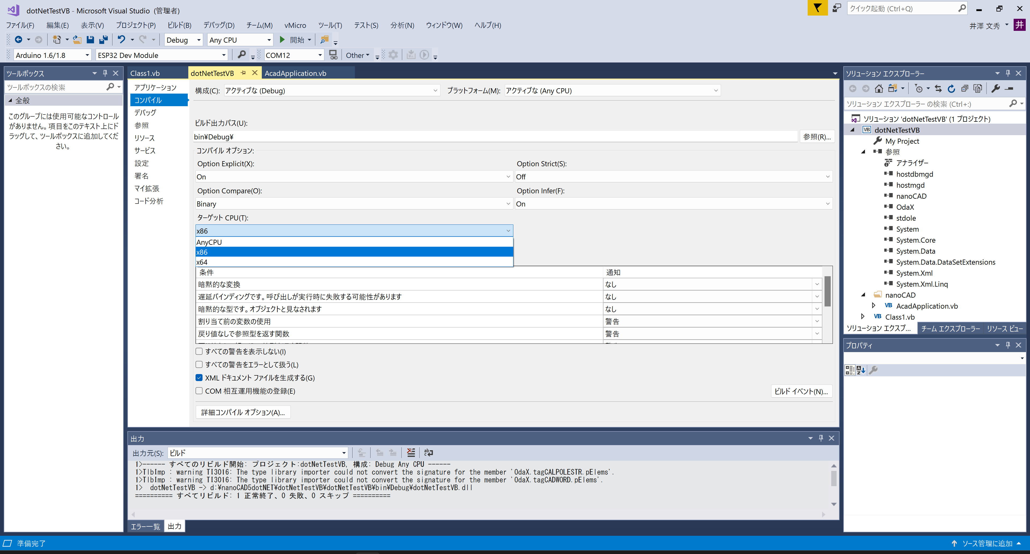This screenshot has height=554, width=1030.
Task: Click the switch views icon in Solution Explorer
Action: [893, 89]
